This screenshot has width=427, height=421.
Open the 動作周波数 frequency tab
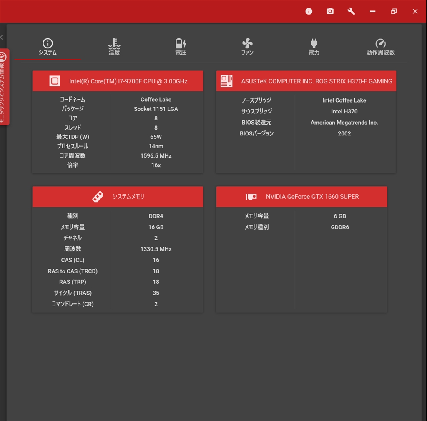coord(380,47)
